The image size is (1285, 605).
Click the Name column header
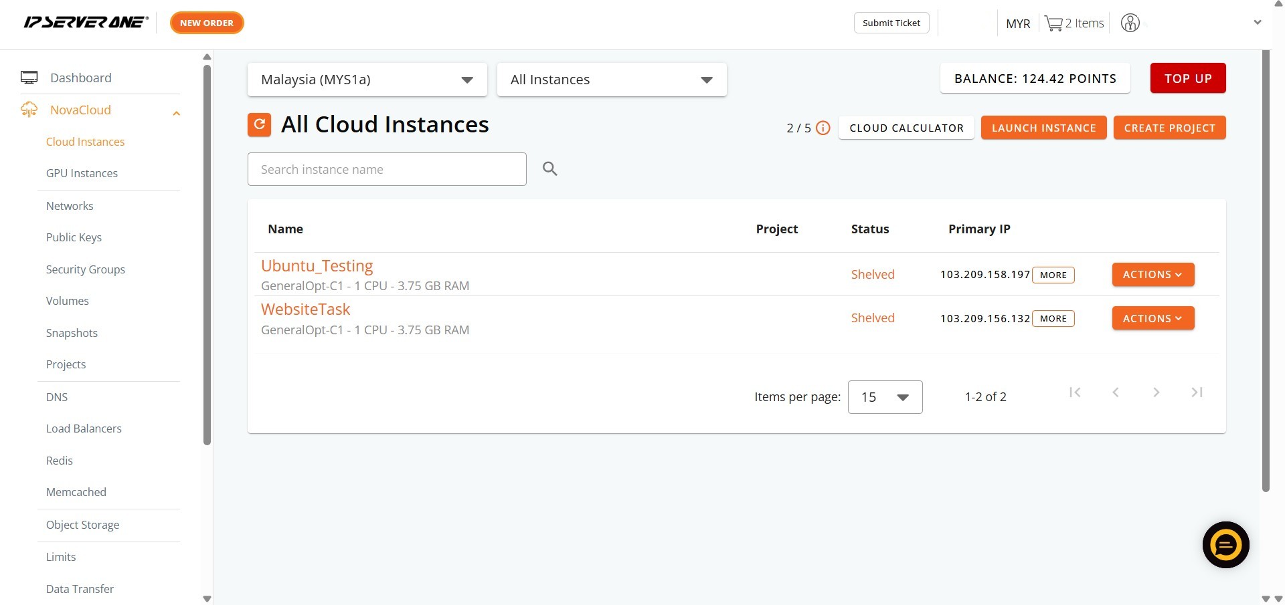(x=286, y=229)
